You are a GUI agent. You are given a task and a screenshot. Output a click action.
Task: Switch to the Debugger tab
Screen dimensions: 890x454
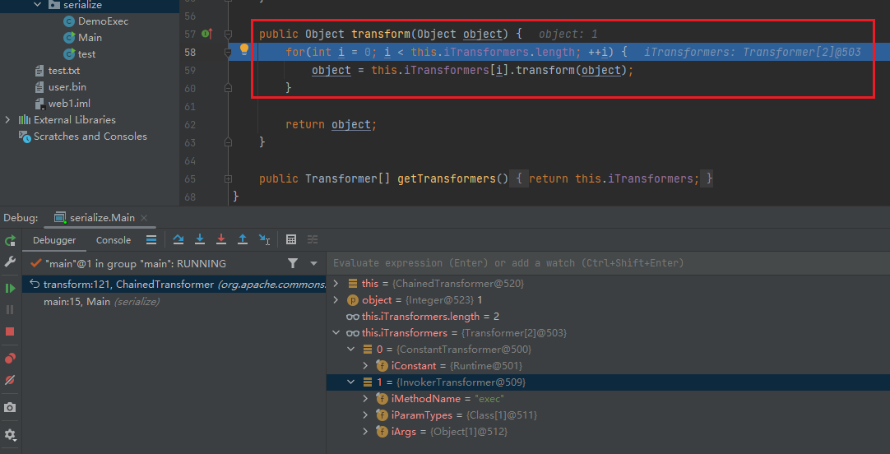tap(54, 240)
